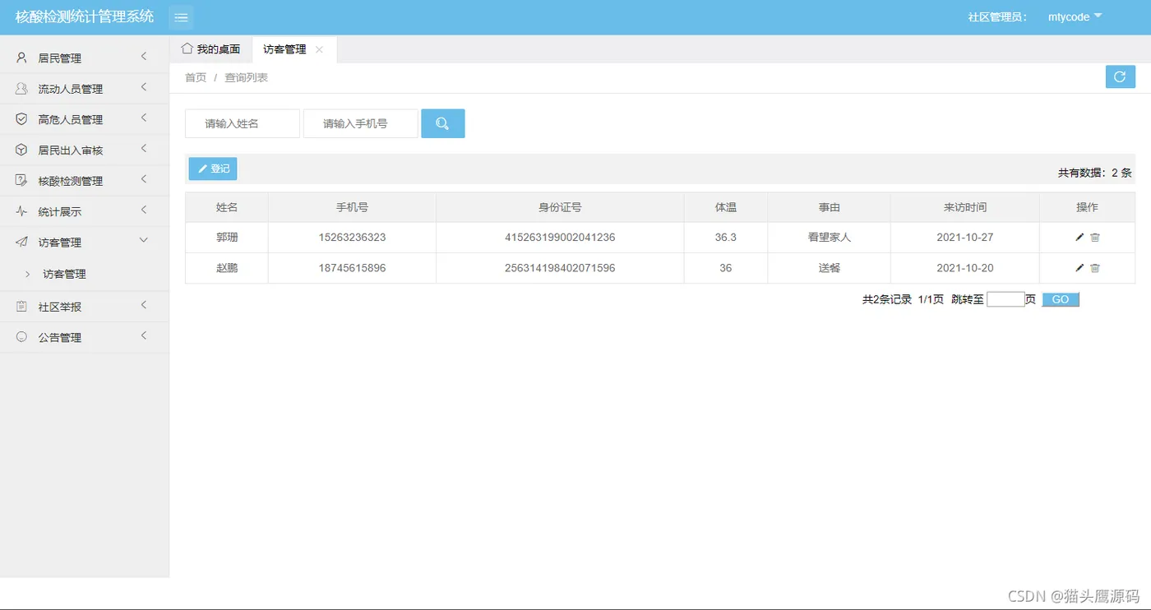
Task: Click the GO page jump button
Action: point(1061,299)
